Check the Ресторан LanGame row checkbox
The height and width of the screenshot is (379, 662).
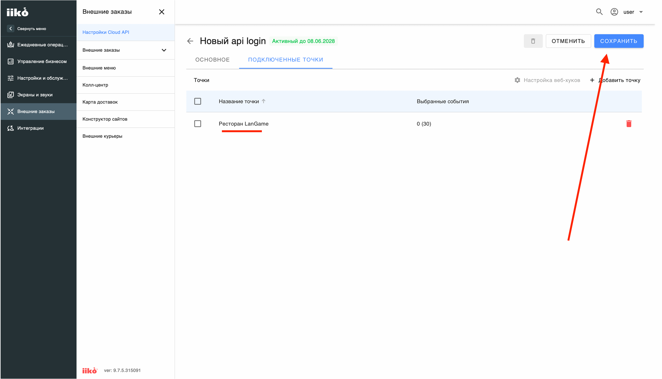198,124
